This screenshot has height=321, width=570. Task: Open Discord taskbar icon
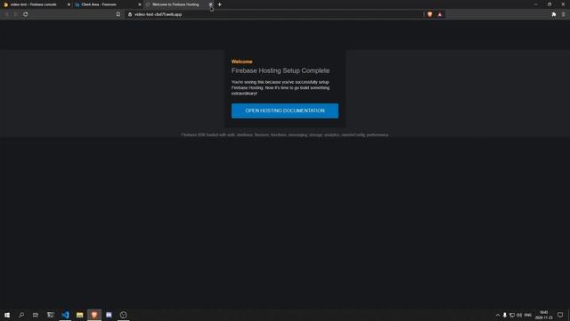(109, 315)
